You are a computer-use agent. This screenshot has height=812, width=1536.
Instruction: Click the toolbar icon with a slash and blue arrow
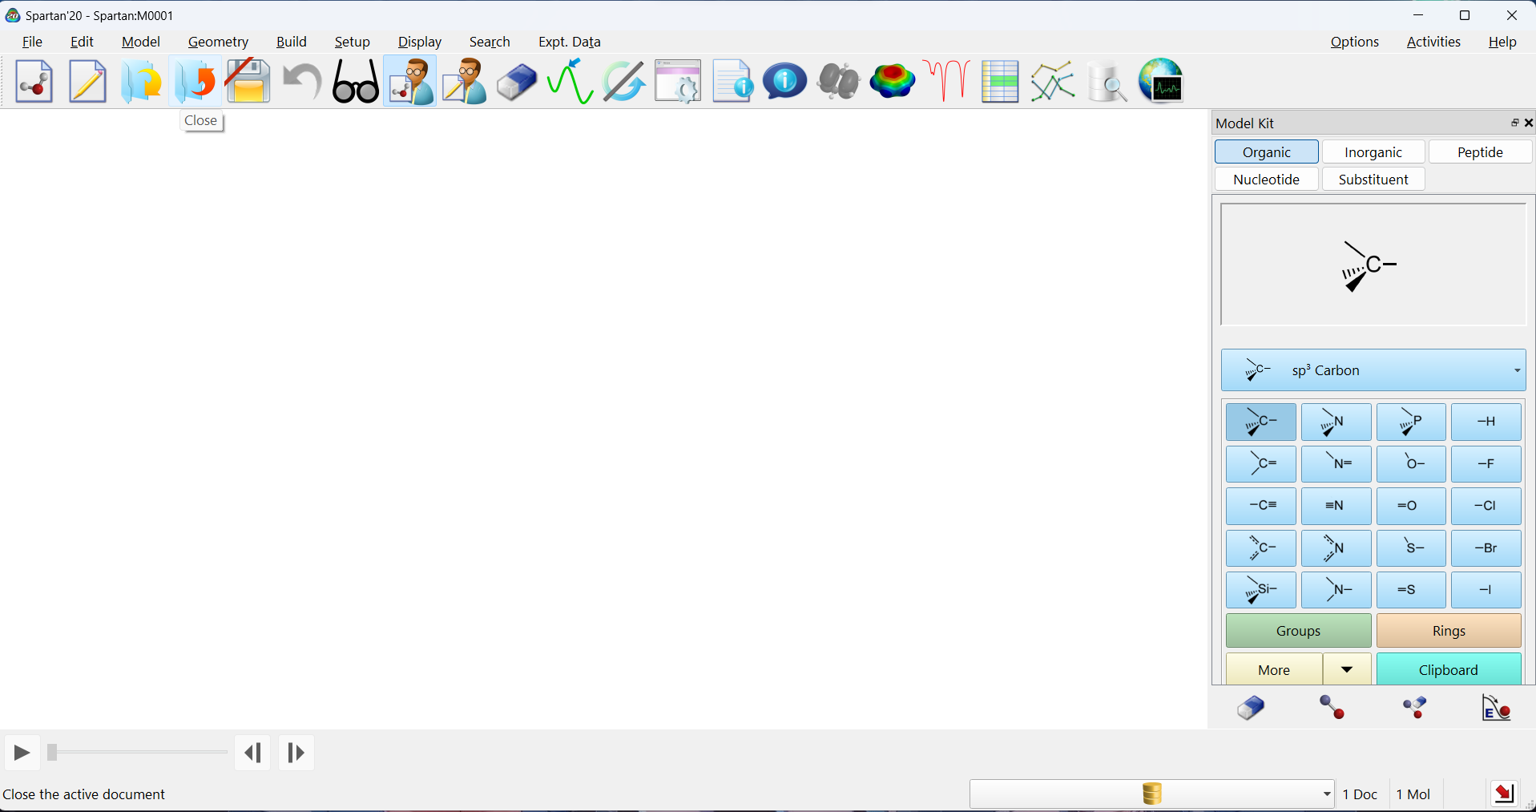point(624,82)
